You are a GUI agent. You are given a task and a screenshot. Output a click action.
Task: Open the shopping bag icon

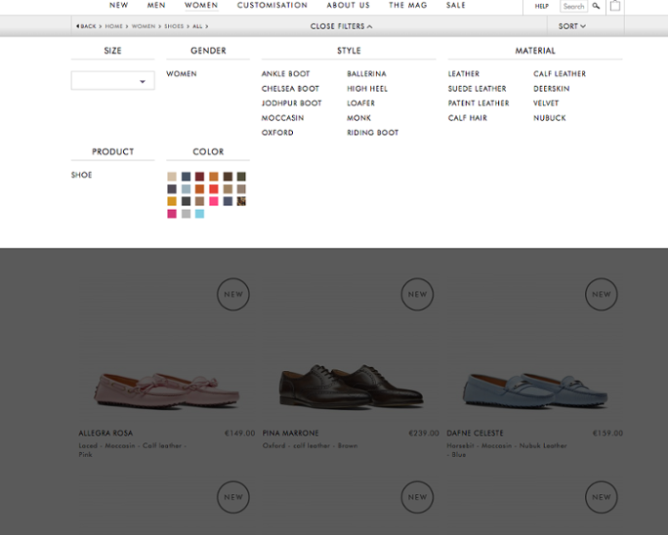coord(614,6)
